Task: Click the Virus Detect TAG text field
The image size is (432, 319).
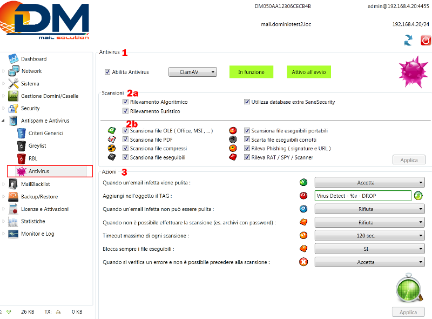Action: [x=363, y=196]
